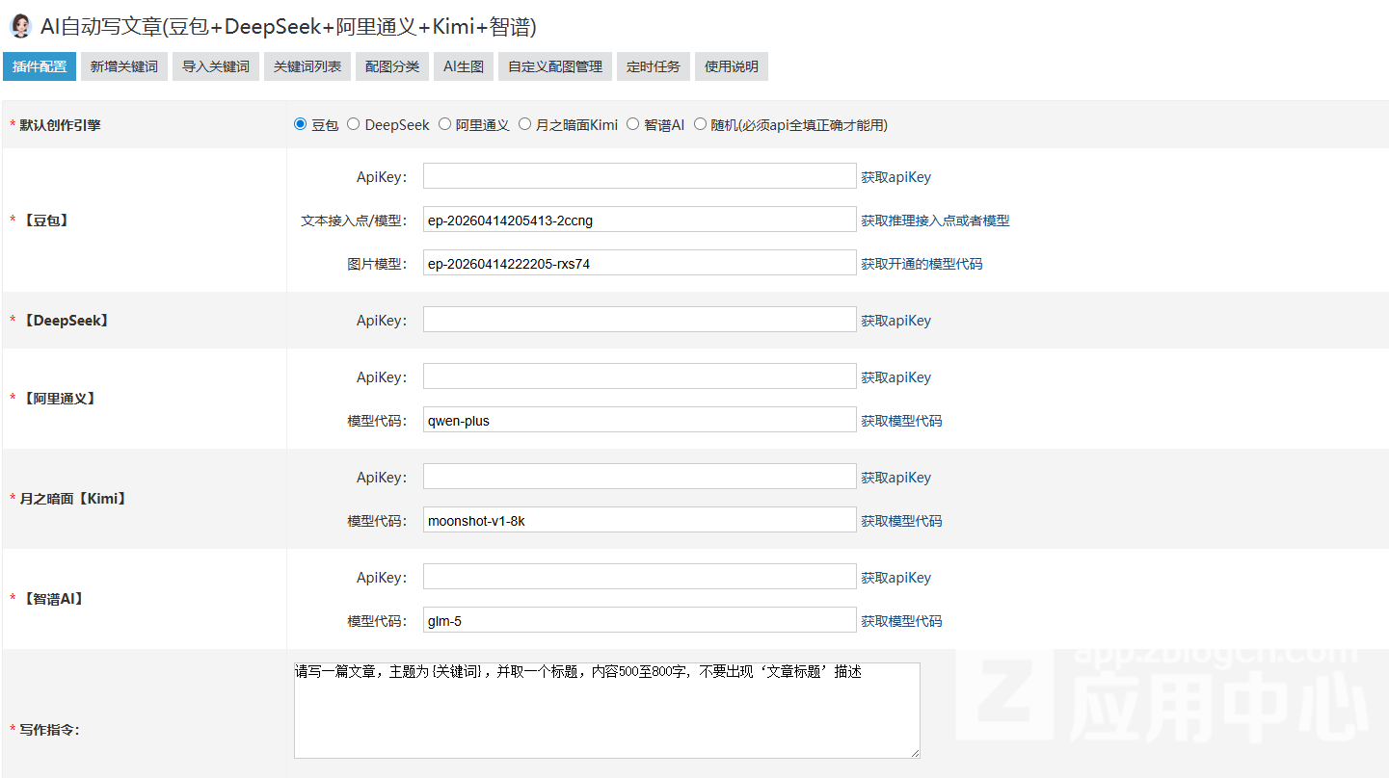
Task: Focus the 阿里通义 ApiKey input field
Action: coord(640,376)
